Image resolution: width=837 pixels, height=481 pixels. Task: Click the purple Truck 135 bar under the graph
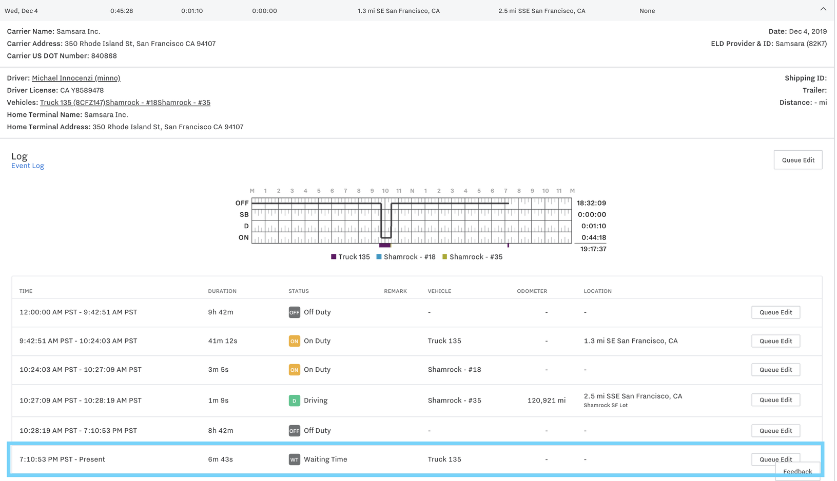384,246
